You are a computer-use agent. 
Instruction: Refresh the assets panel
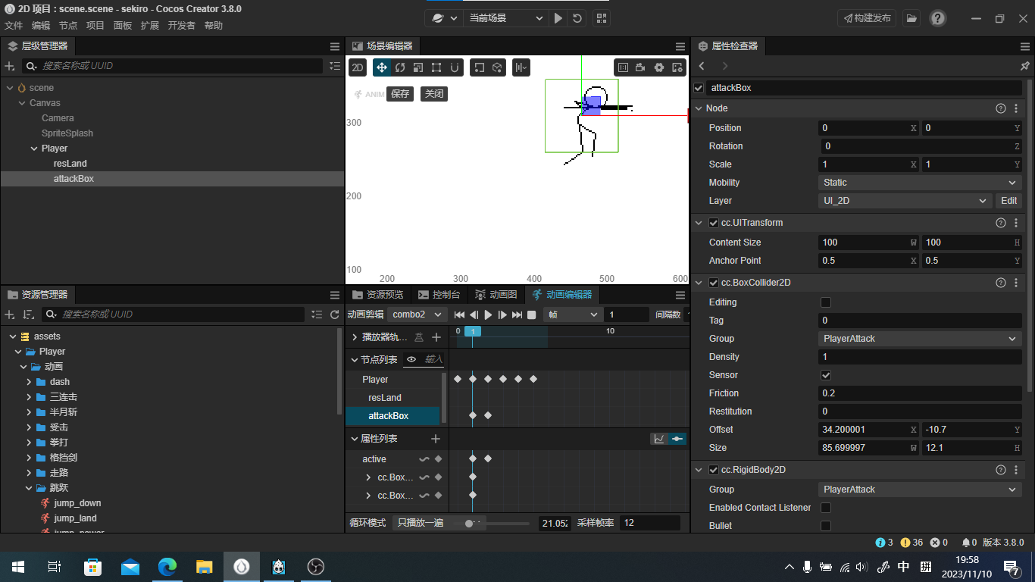click(x=335, y=314)
